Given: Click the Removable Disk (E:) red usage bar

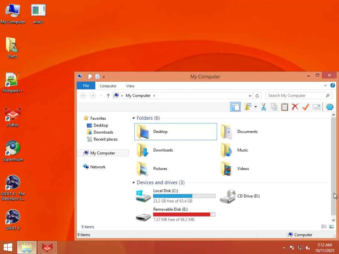Looking at the screenshot, I should click(184, 214).
